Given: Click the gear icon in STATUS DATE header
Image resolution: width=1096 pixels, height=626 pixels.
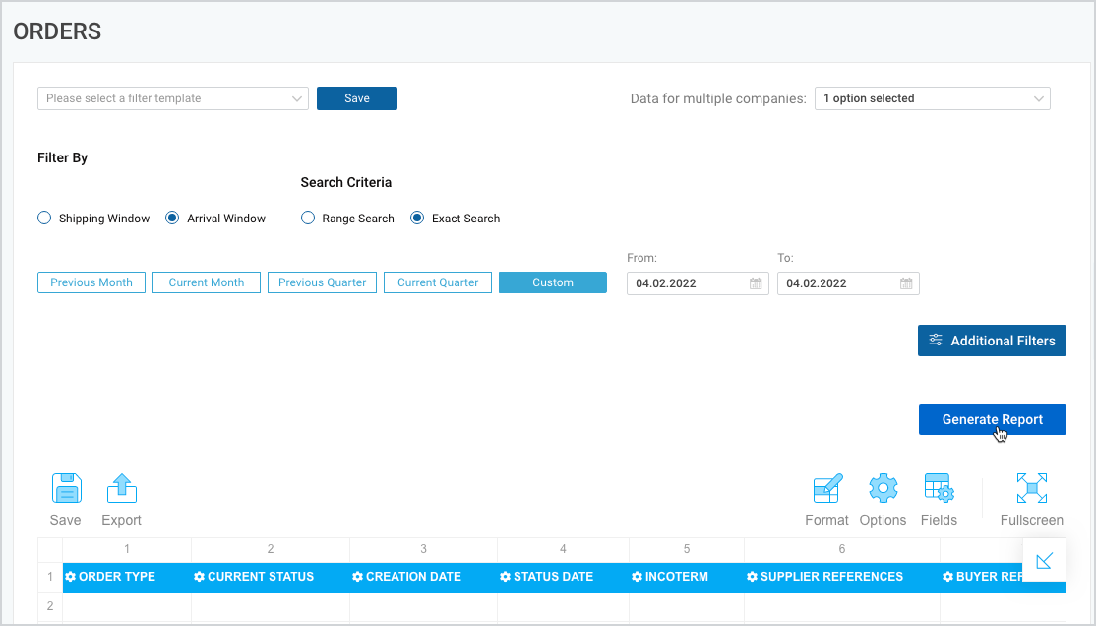Looking at the screenshot, I should coord(506,577).
